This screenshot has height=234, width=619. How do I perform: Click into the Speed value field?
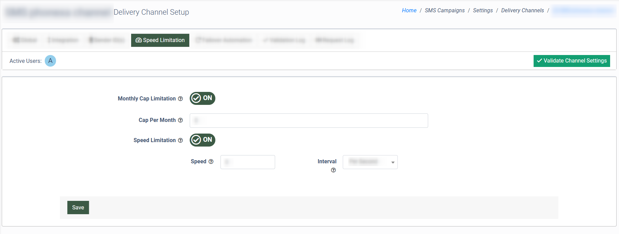click(248, 162)
